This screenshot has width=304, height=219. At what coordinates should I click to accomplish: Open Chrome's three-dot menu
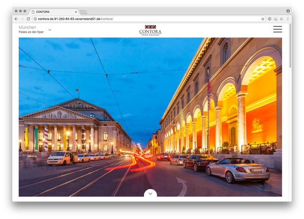[287, 19]
